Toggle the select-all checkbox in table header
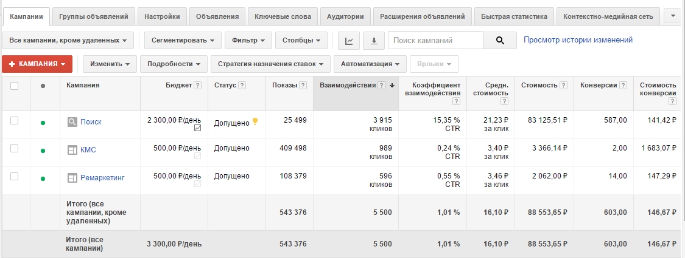The height and width of the screenshot is (258, 685). 15,86
